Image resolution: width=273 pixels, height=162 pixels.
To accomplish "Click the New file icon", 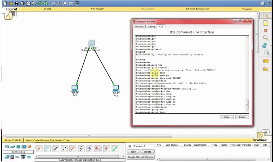I will click(5, 3).
